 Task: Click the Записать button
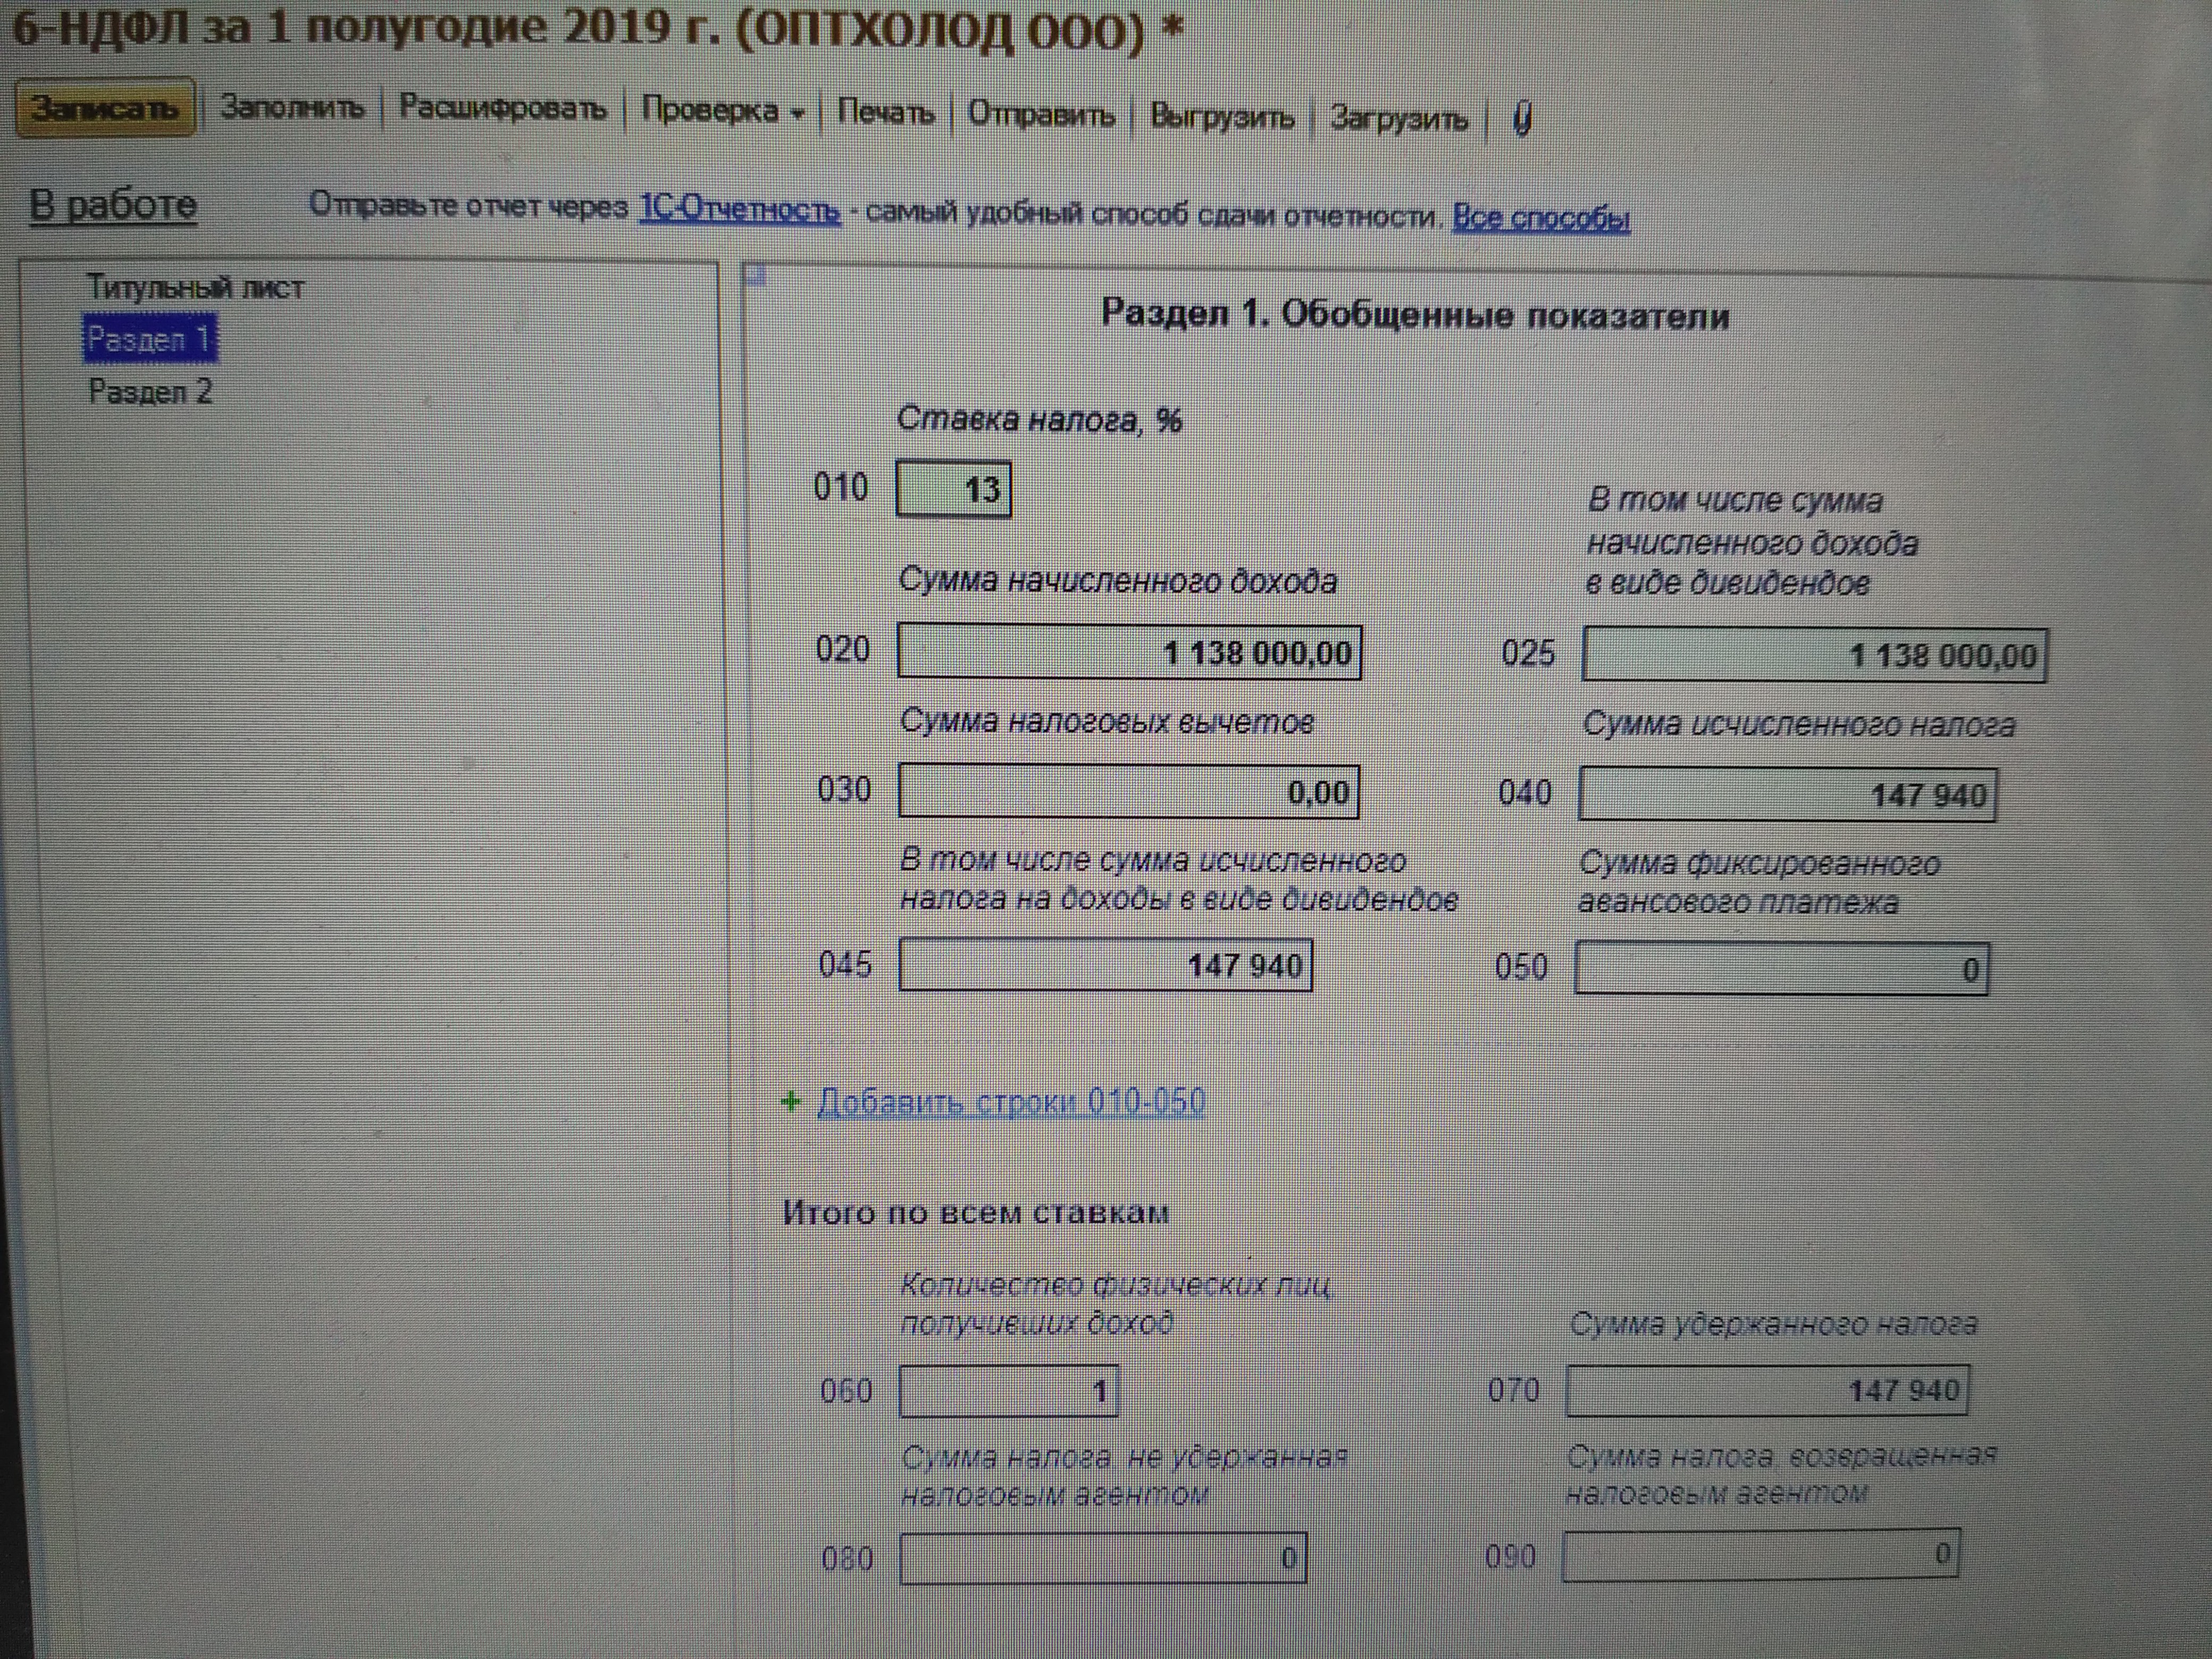[104, 108]
